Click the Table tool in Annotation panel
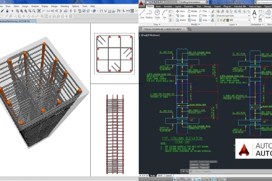Viewport: 272px width, 181px height. click(260, 20)
